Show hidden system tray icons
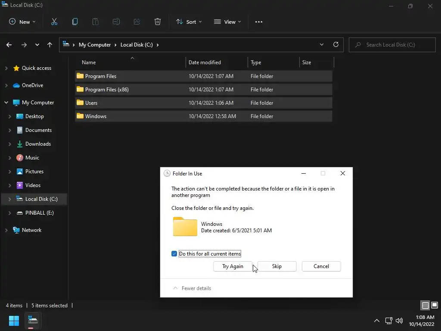Viewport: 441px width, 331px height. pos(376,321)
